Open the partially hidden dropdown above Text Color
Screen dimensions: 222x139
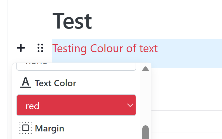pyautogui.click(x=76, y=66)
